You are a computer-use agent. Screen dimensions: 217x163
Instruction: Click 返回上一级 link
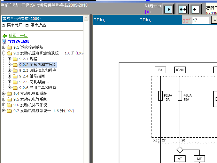coord(18,36)
